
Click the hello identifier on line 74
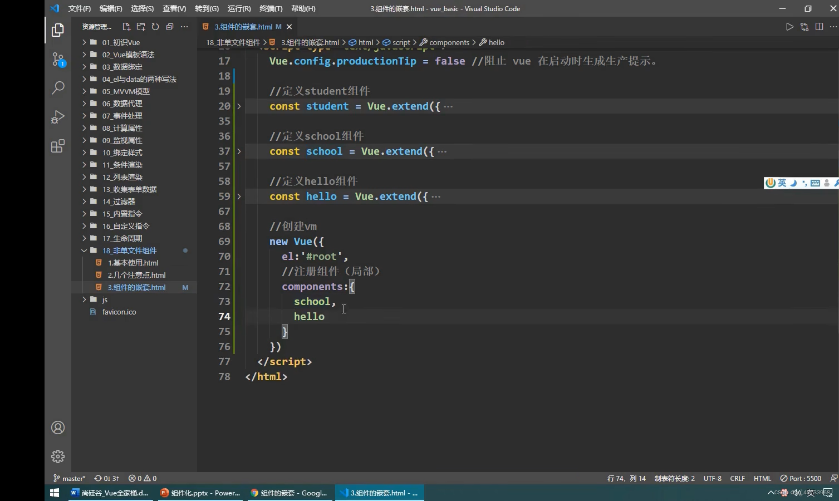[309, 316]
